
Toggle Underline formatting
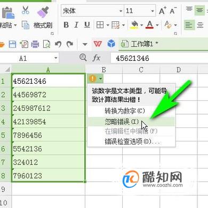tap(87, 25)
